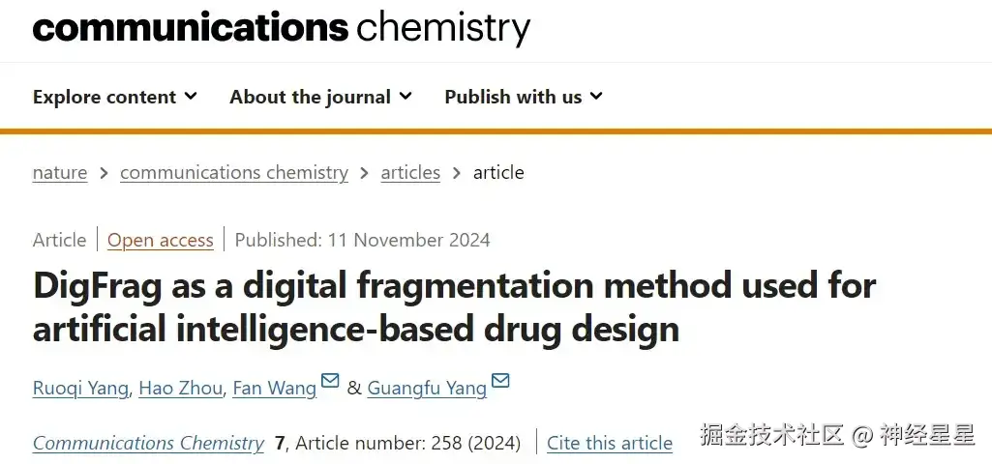Open author Ruoqi Yang's profile
The image size is (992, 464).
pyautogui.click(x=78, y=389)
